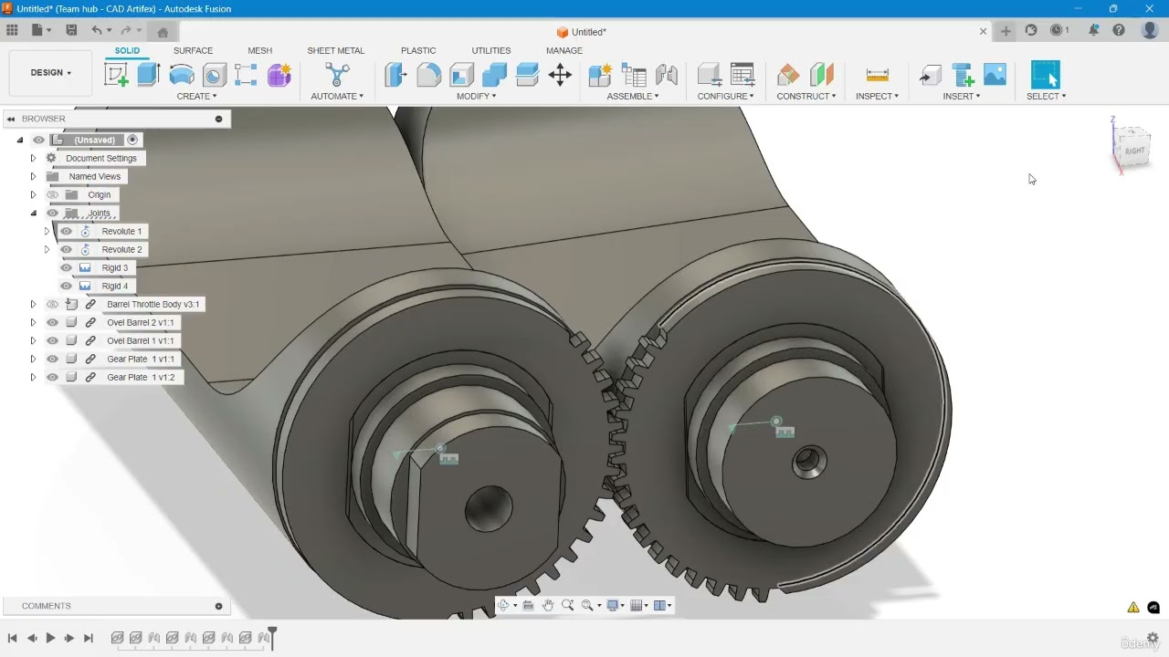
Task: Collapse the Joints folder
Action: [x=33, y=213]
